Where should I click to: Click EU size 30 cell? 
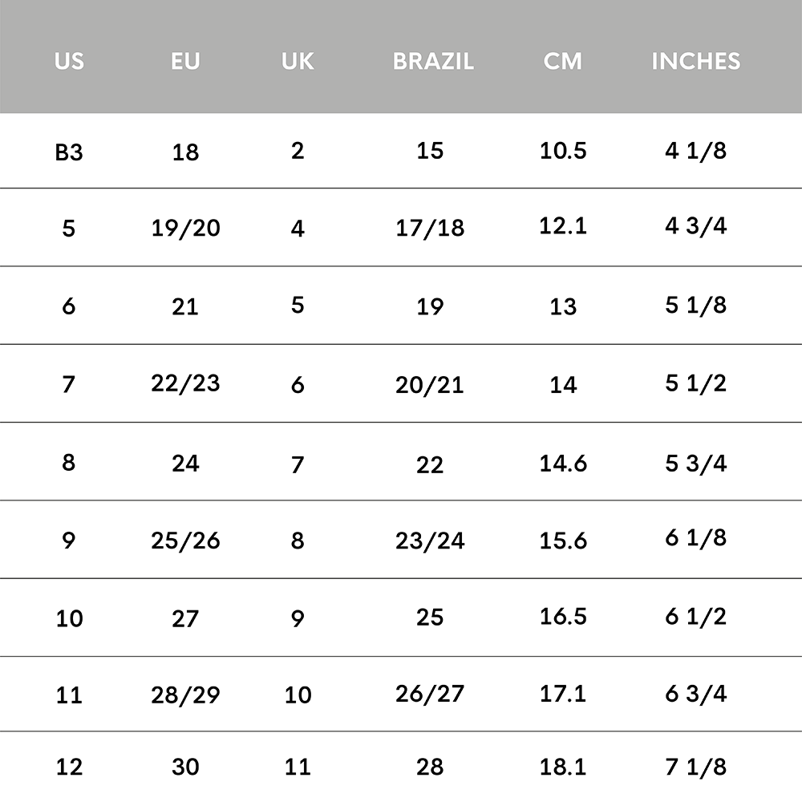(x=185, y=767)
